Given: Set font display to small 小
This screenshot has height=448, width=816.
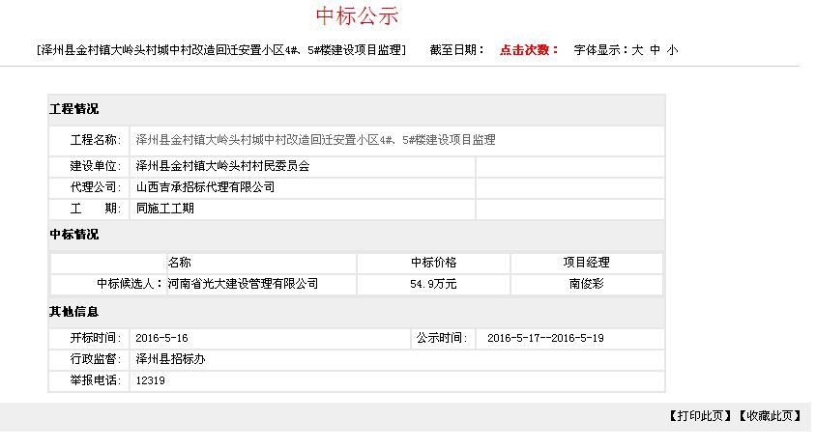Looking at the screenshot, I should tap(672, 50).
